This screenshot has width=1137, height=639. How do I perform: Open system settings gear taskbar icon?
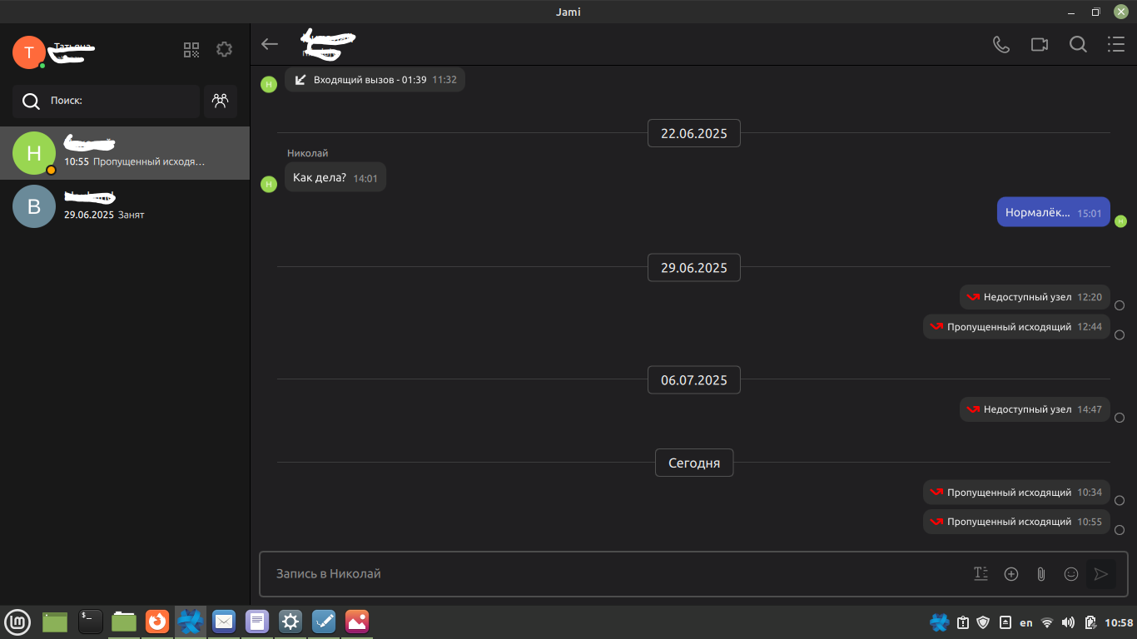(290, 622)
